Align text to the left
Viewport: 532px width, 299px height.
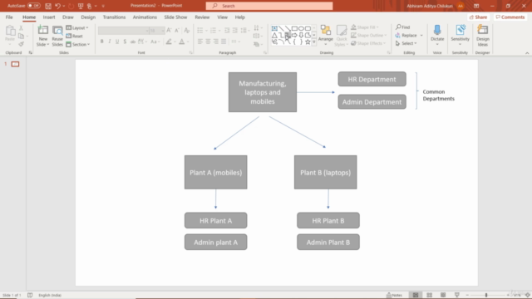[200, 42]
